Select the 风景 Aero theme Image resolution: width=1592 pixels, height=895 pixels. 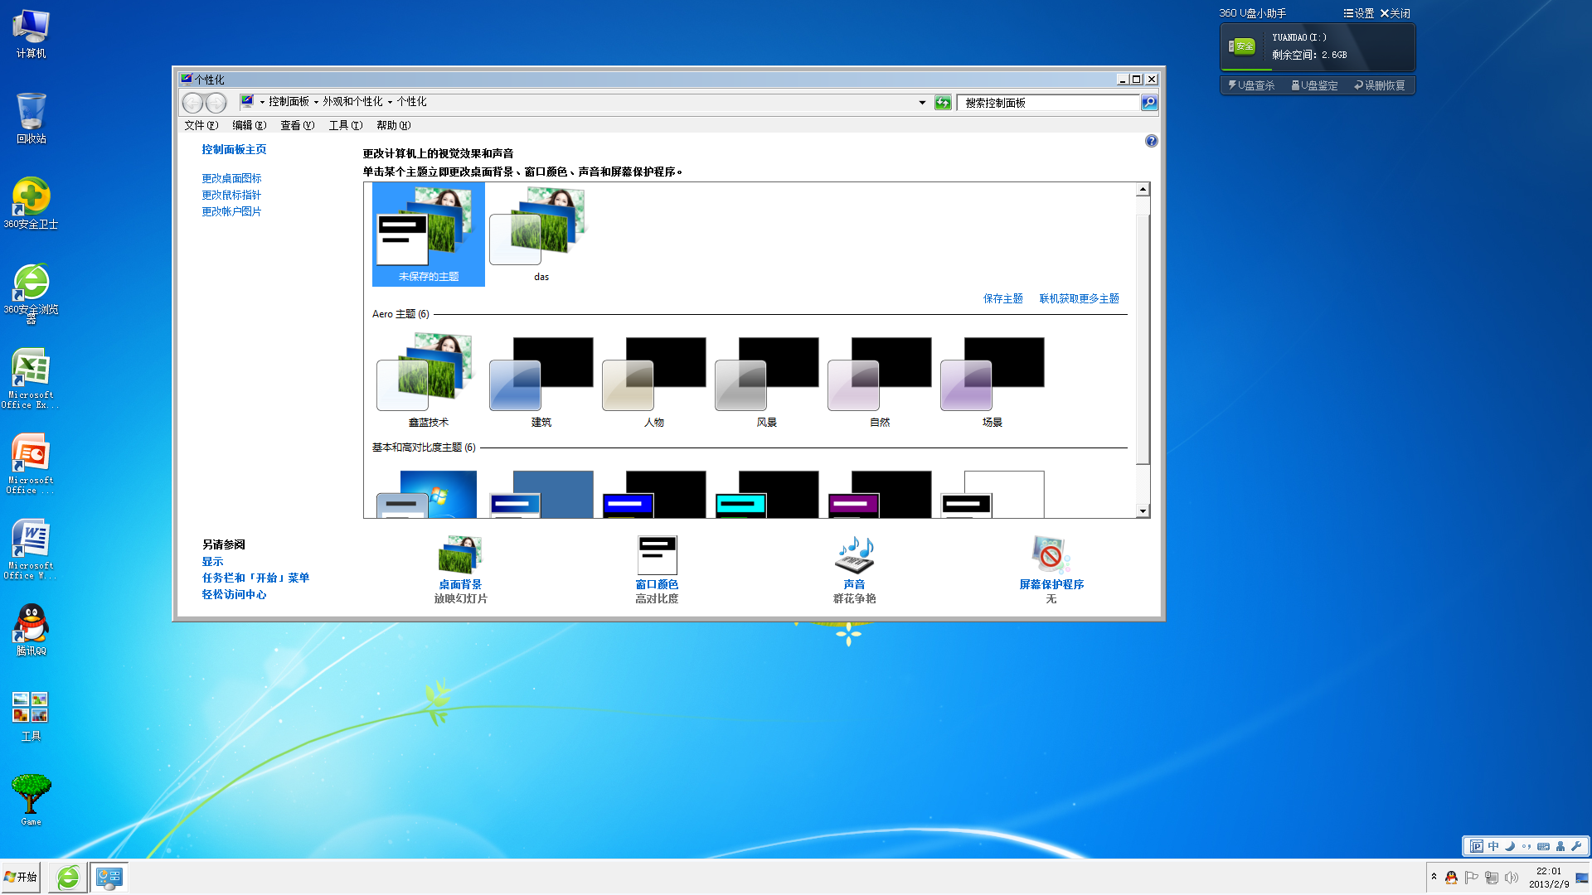[x=767, y=380]
